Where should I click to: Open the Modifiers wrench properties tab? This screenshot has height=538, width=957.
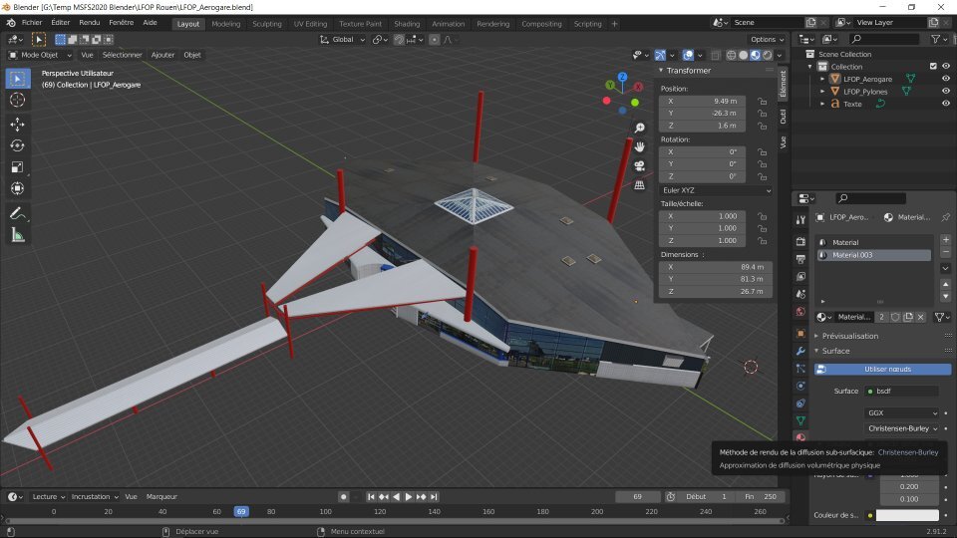pyautogui.click(x=799, y=352)
